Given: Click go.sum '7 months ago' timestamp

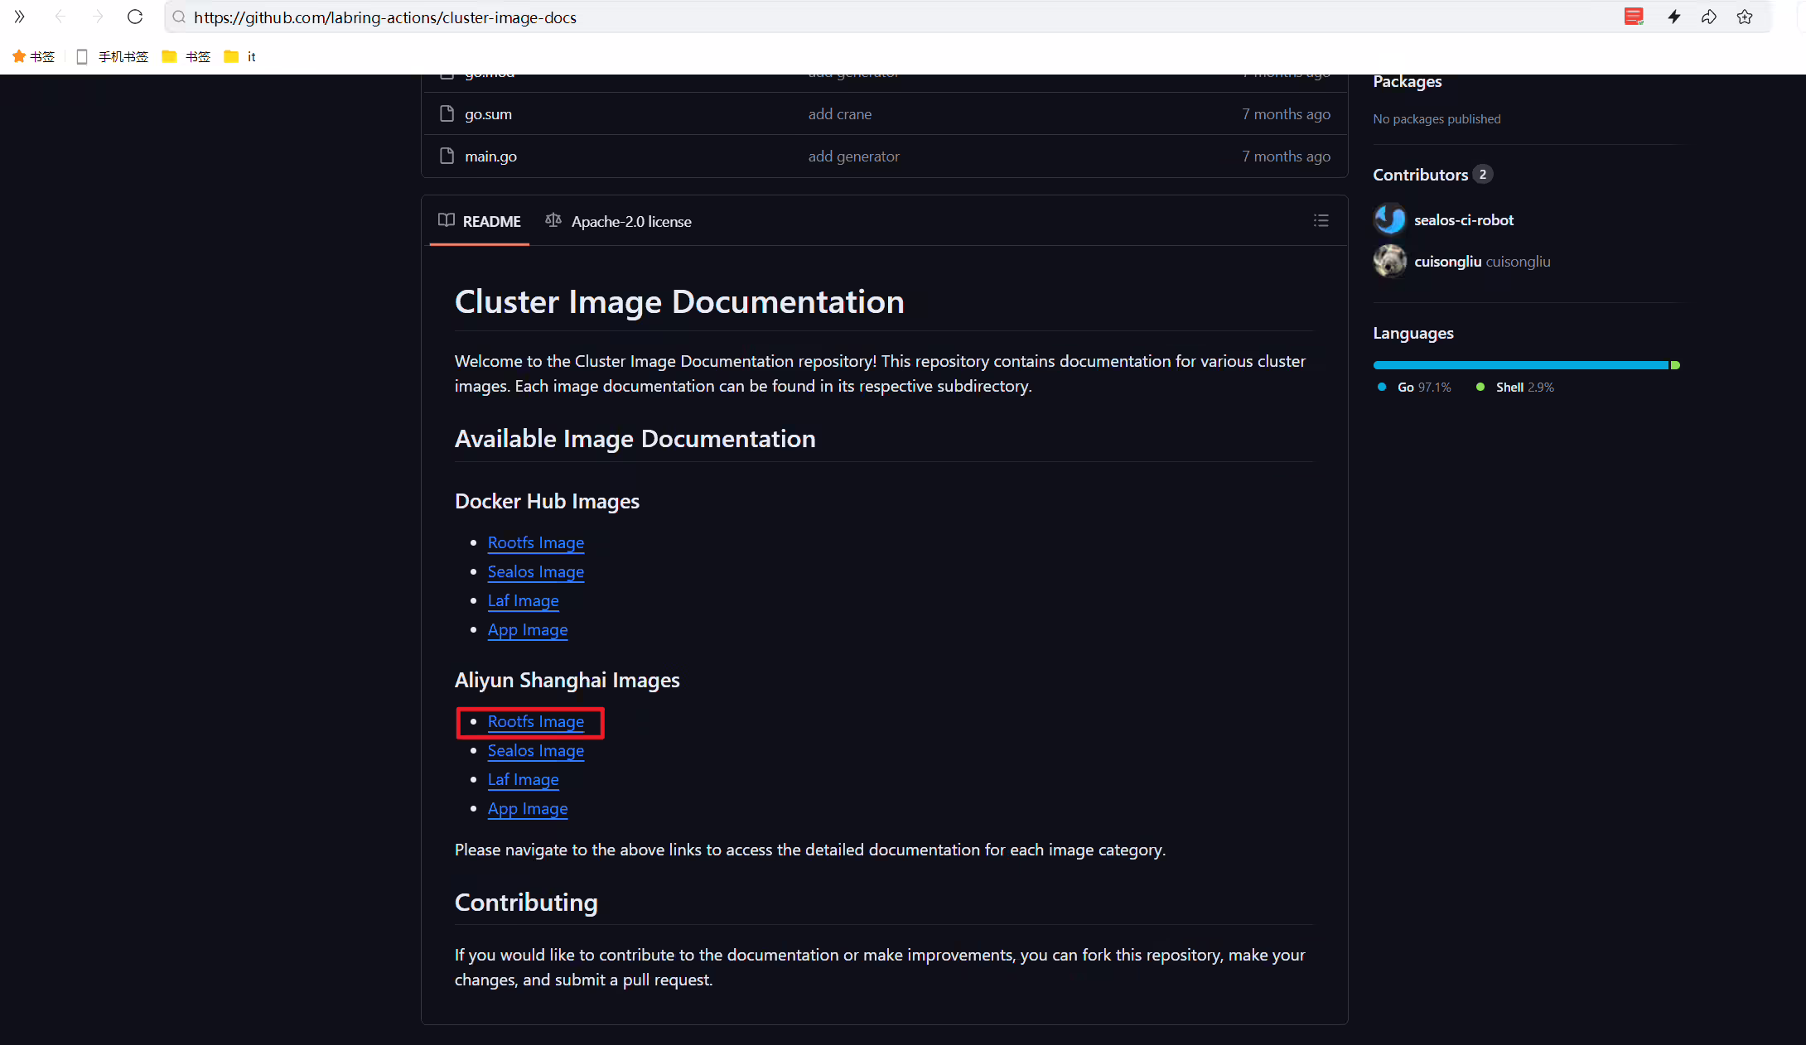Looking at the screenshot, I should click(1286, 114).
